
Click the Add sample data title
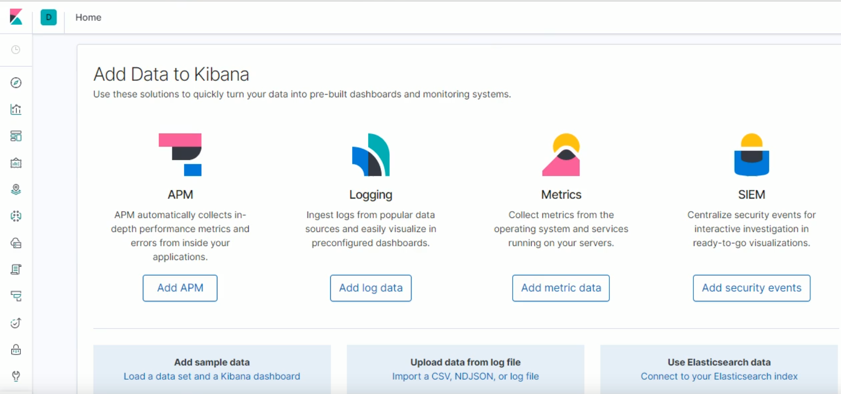pyautogui.click(x=212, y=362)
